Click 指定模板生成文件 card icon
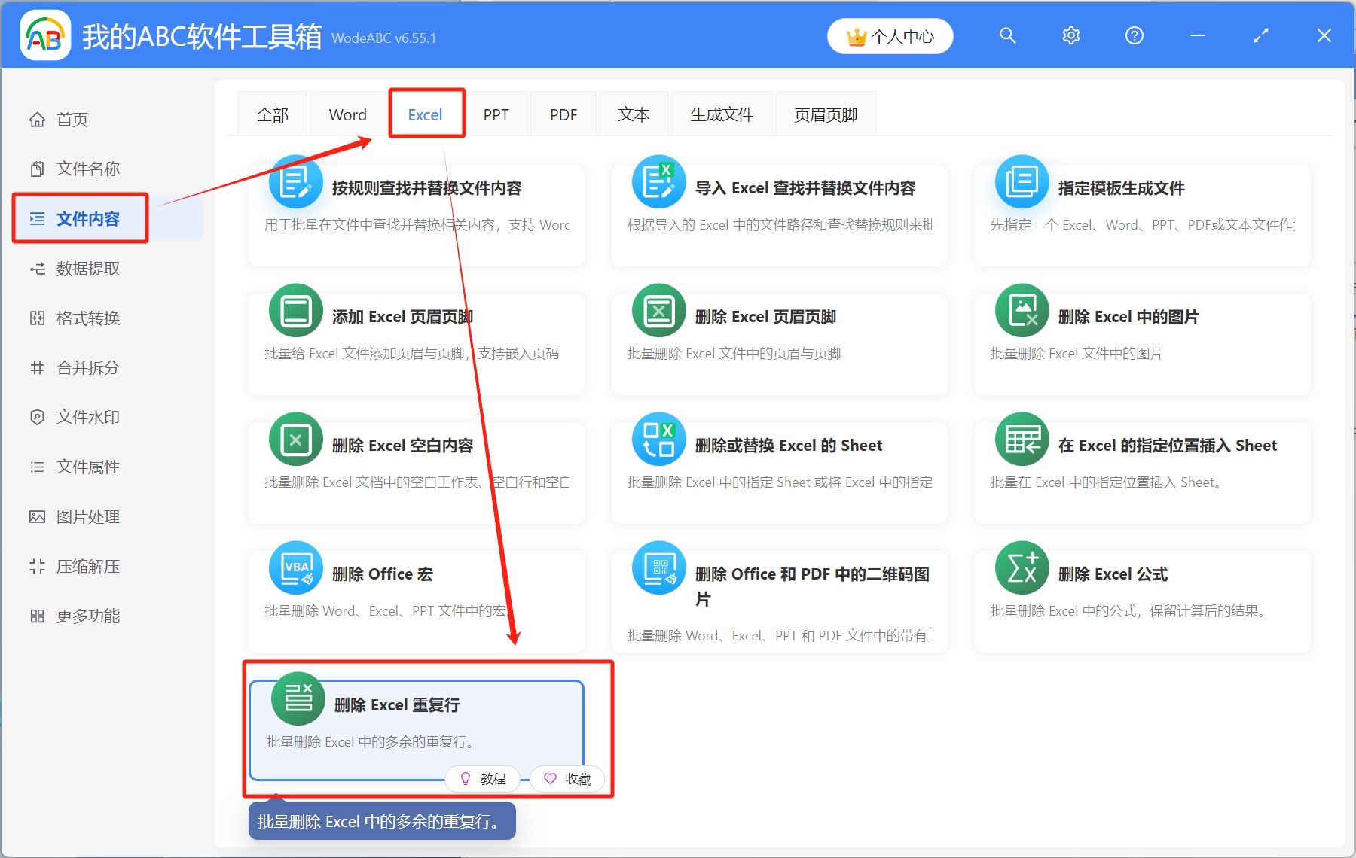This screenshot has height=858, width=1356. (1022, 182)
